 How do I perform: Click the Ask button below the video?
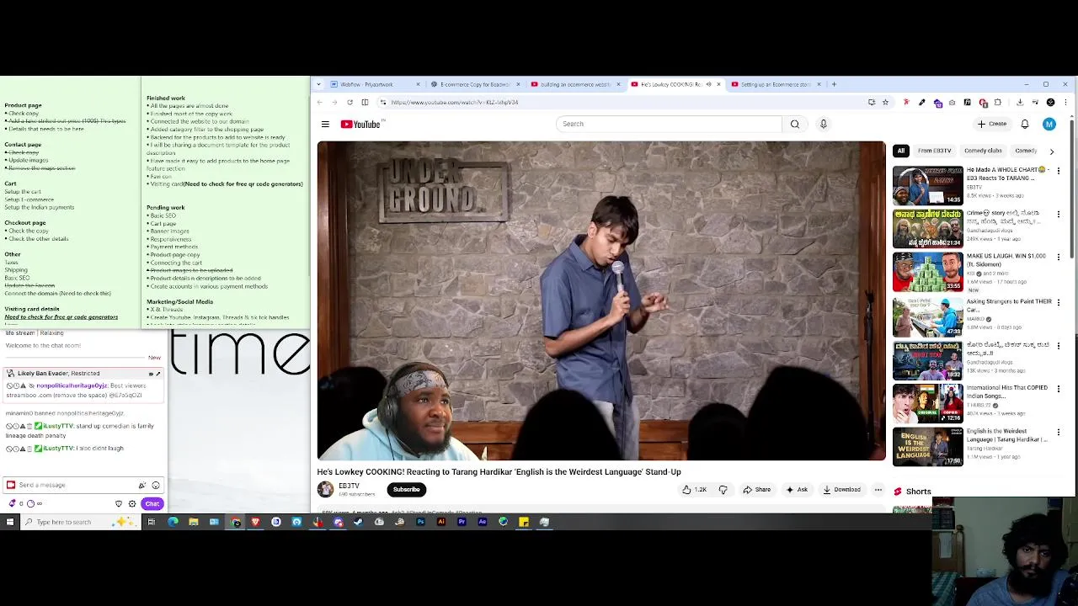797,490
